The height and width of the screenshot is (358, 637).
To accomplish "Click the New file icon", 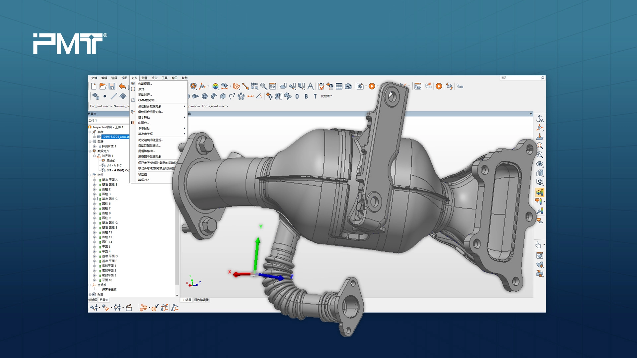I will [x=94, y=86].
